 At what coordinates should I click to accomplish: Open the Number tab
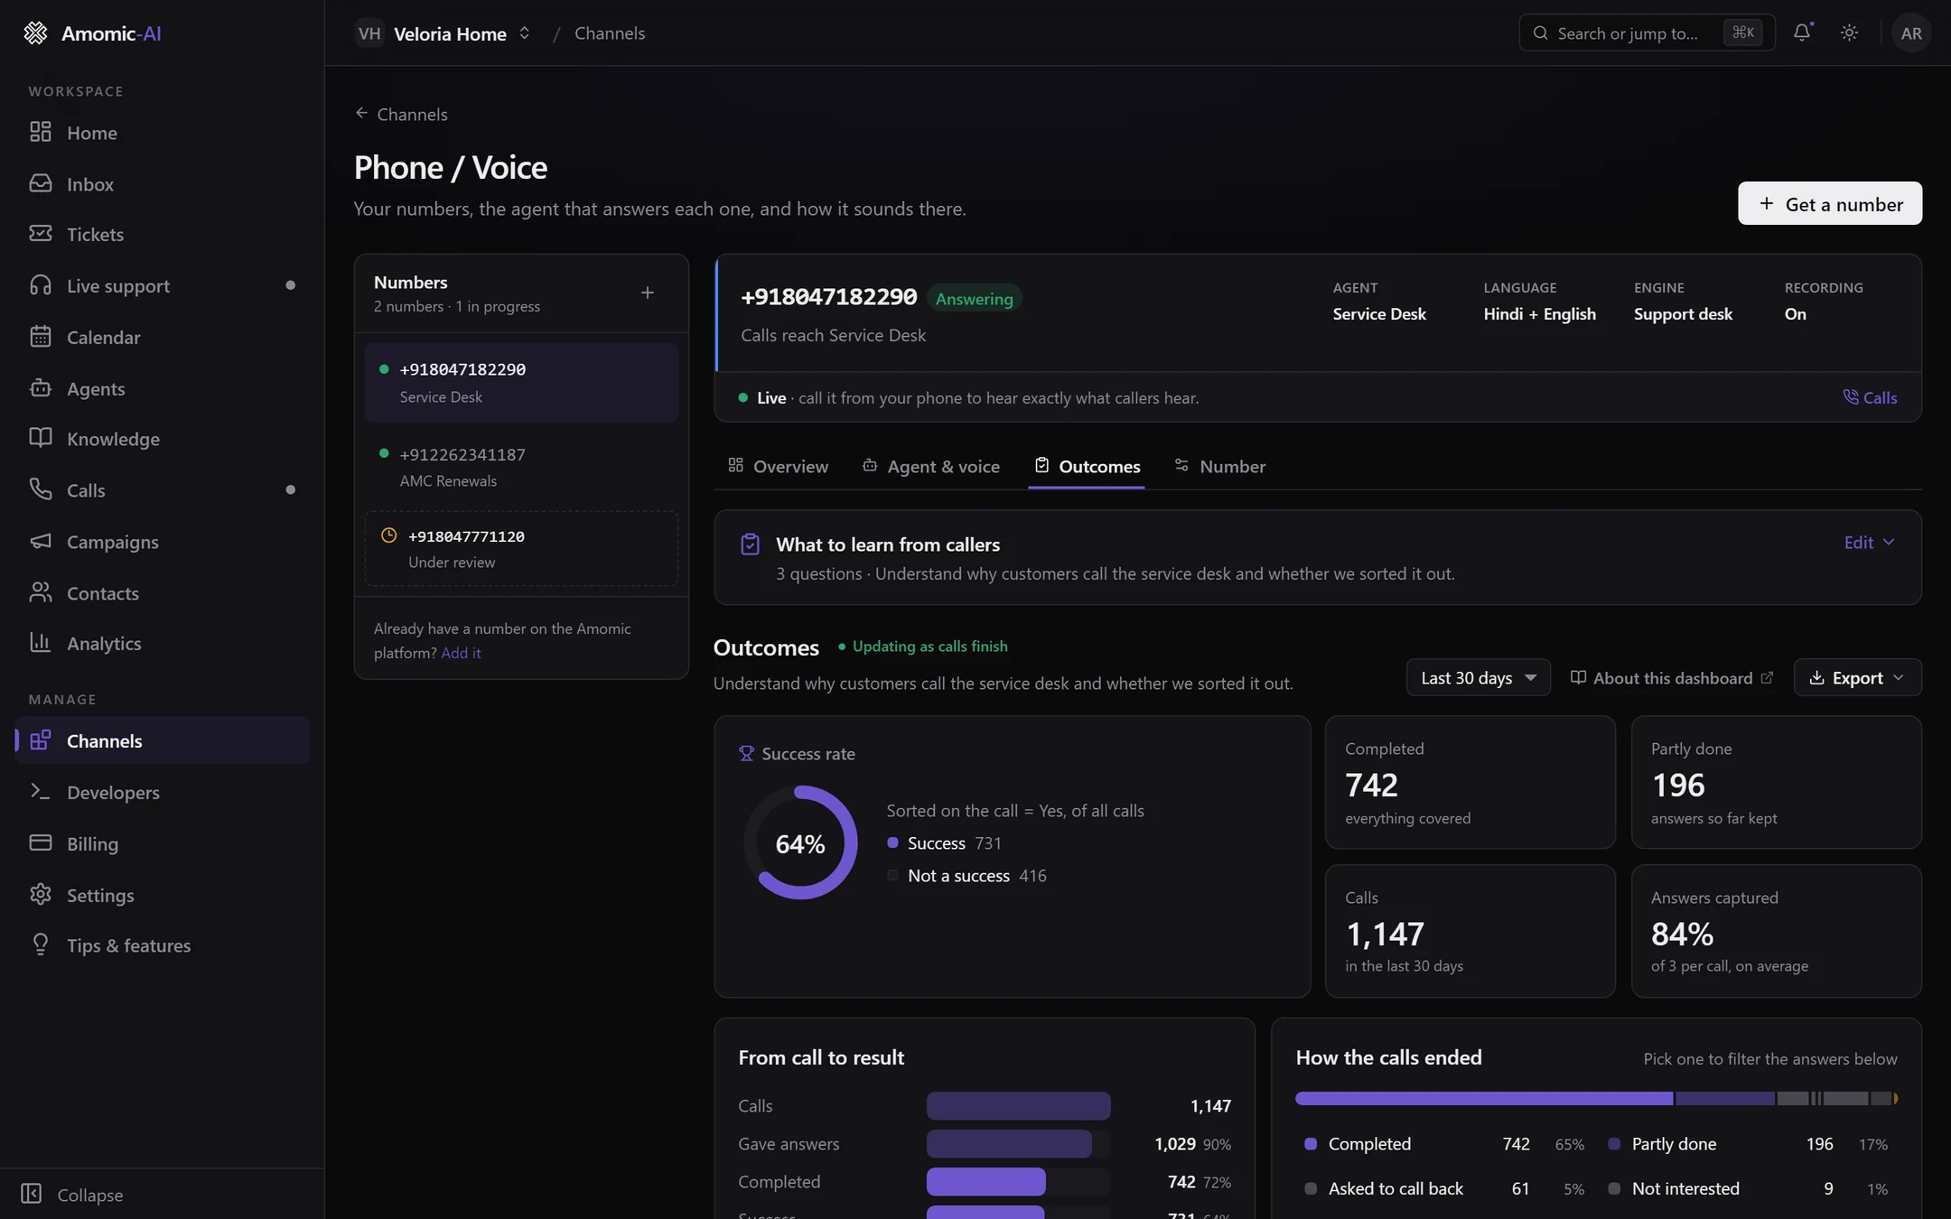1219,466
